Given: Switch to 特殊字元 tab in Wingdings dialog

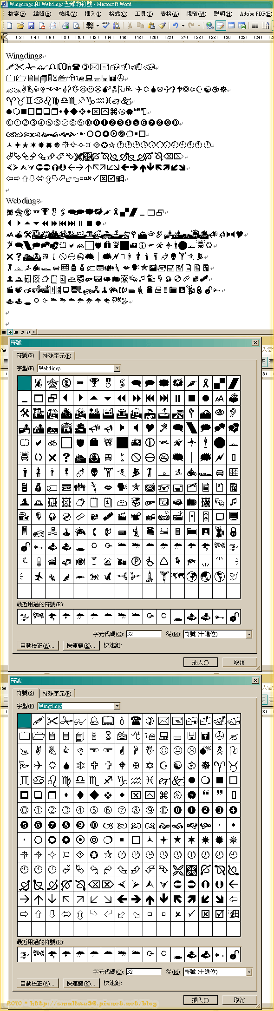Looking at the screenshot, I should (57, 694).
